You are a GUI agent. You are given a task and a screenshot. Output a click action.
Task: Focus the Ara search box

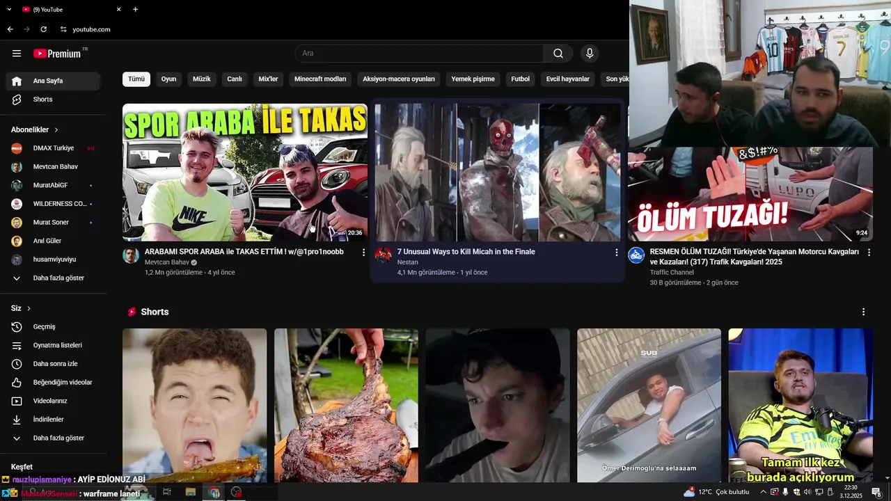pyautogui.click(x=419, y=54)
